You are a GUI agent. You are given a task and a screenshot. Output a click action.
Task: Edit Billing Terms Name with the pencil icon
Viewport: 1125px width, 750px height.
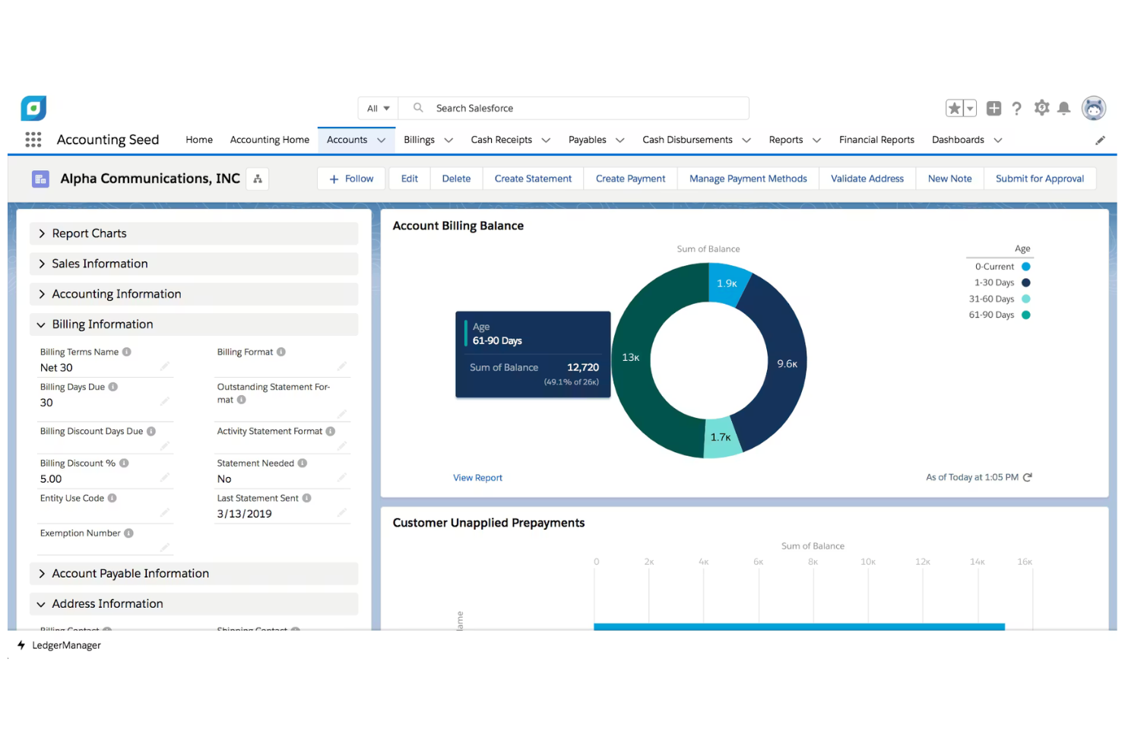tap(166, 367)
